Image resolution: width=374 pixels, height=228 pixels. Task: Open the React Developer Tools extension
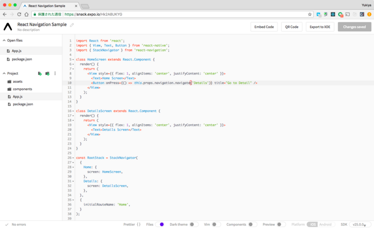[333, 14]
